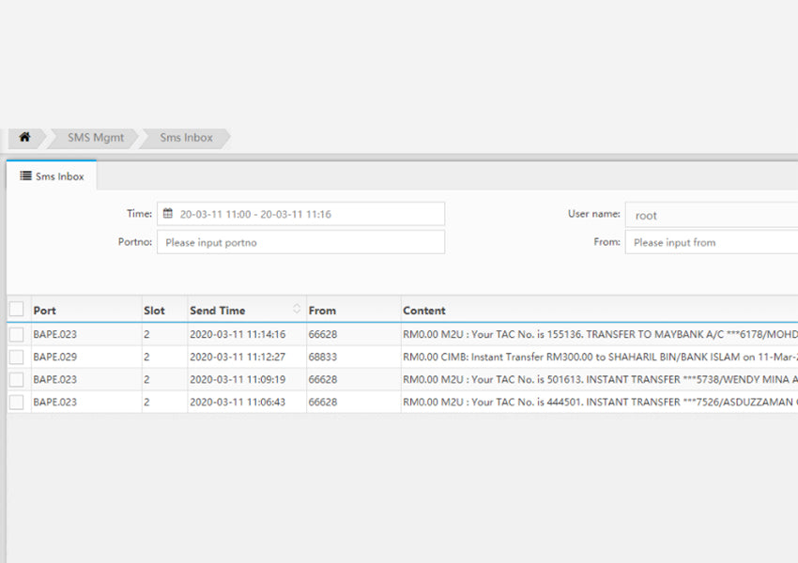The image size is (798, 563).
Task: Focus the Portno input field
Action: point(300,243)
